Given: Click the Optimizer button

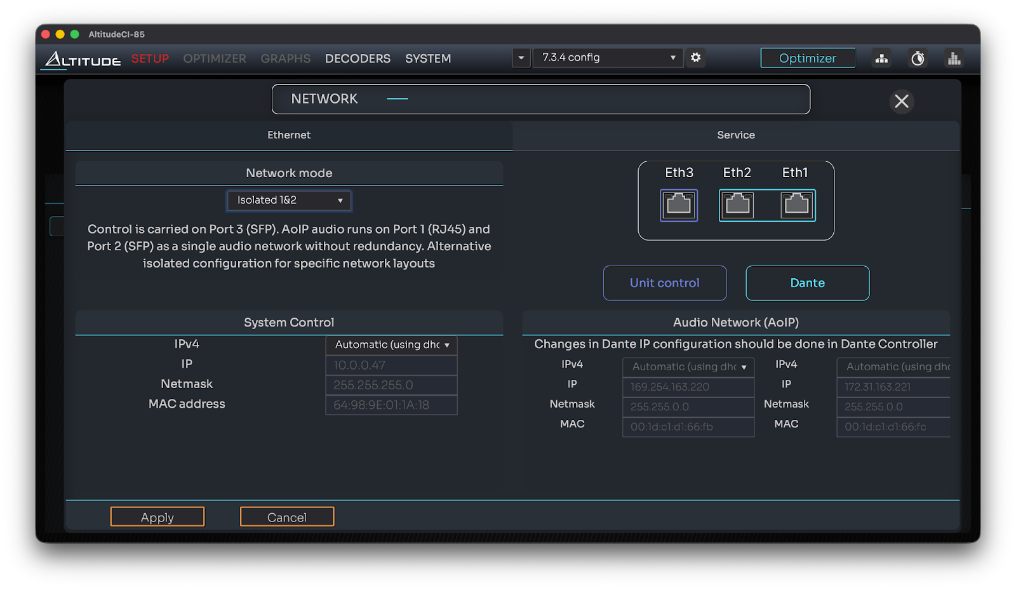Looking at the screenshot, I should [x=808, y=58].
